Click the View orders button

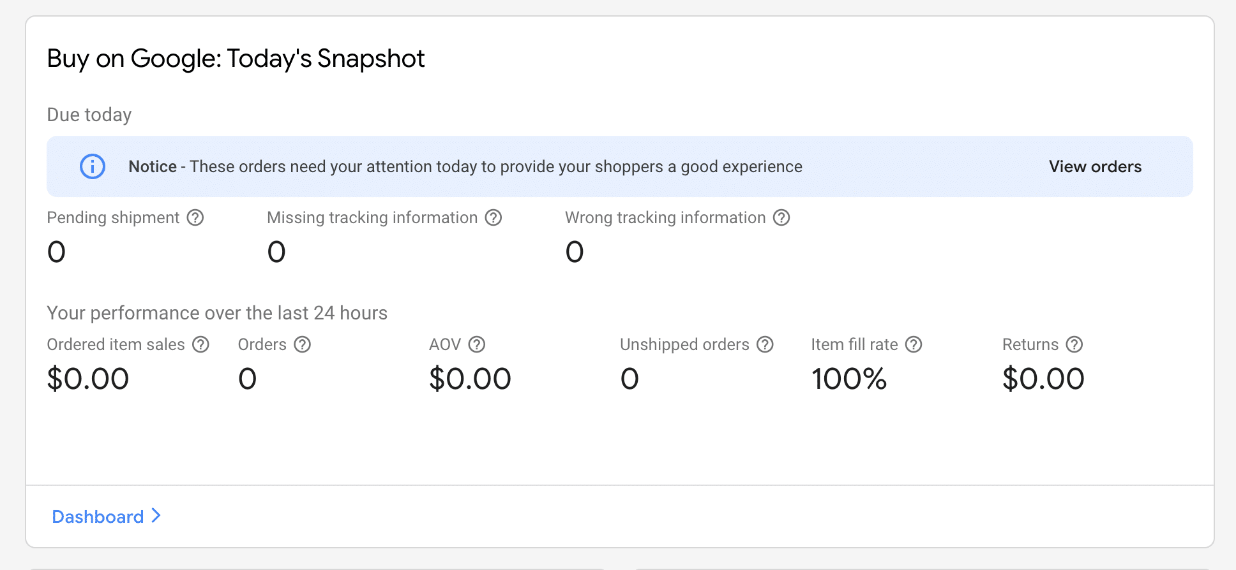[1095, 166]
